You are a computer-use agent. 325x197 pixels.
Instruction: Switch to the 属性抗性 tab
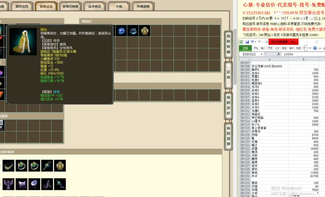click(x=22, y=6)
